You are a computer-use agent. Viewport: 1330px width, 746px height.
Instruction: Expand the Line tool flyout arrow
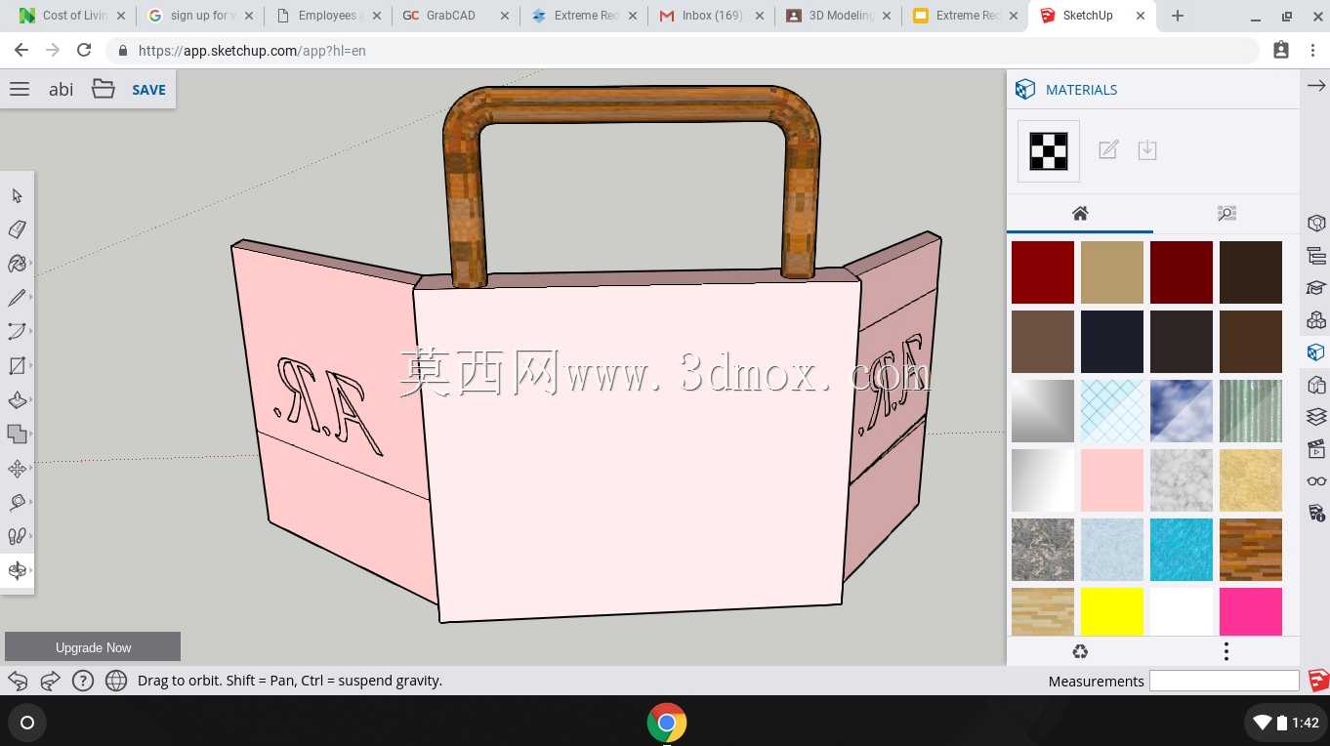(31, 298)
